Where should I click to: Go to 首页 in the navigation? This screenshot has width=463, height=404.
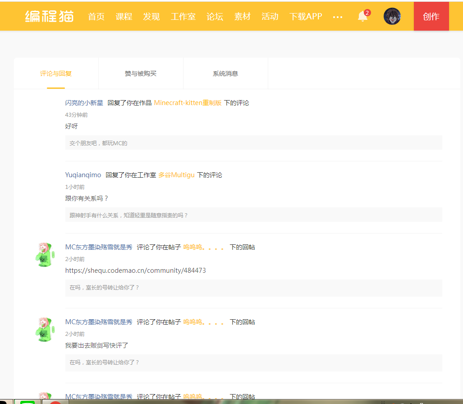[x=96, y=17]
